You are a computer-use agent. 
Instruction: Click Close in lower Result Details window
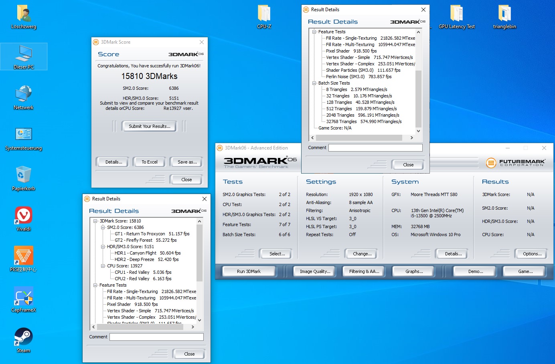pos(189,354)
